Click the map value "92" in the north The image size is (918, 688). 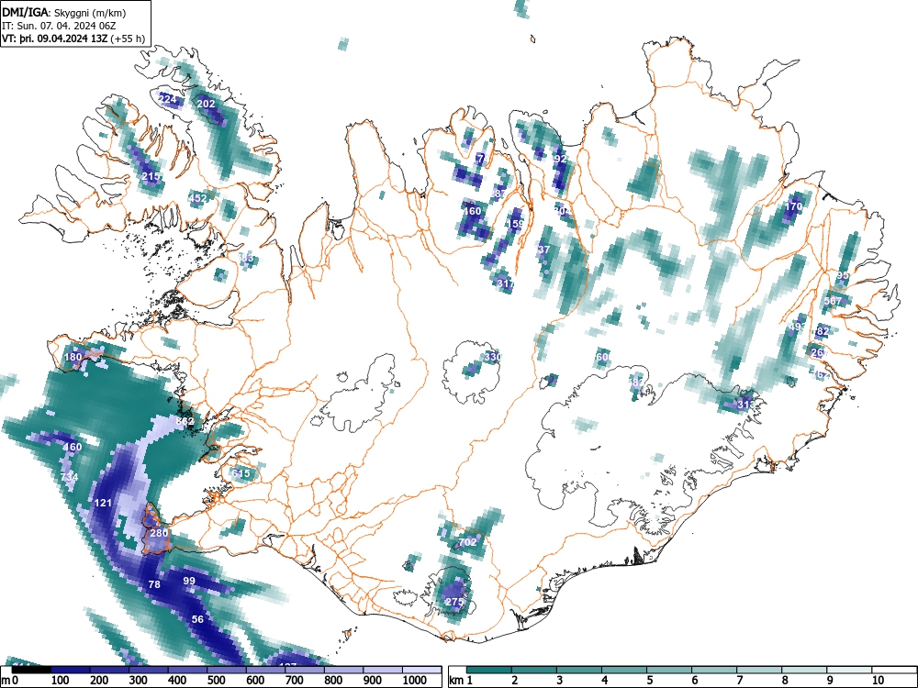[x=560, y=159]
